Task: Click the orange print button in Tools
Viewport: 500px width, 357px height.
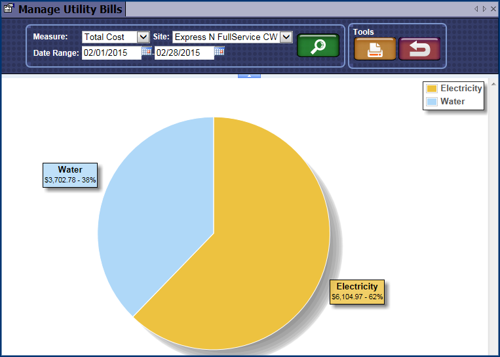Action: tap(375, 49)
